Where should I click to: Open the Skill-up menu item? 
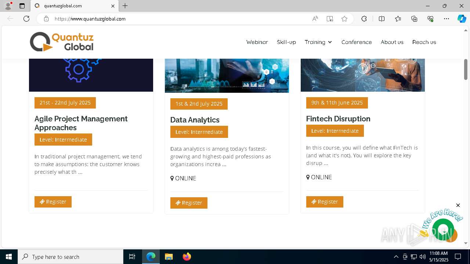pos(286,42)
